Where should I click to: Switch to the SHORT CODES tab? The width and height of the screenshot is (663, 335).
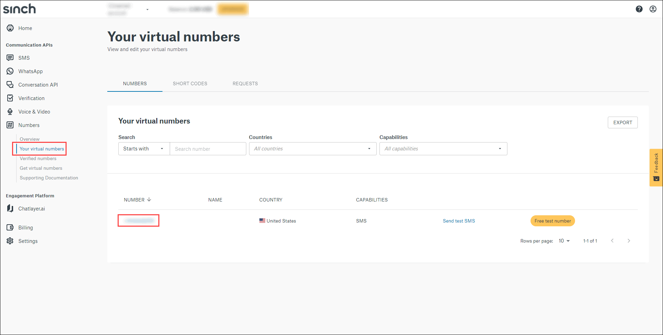pyautogui.click(x=190, y=83)
